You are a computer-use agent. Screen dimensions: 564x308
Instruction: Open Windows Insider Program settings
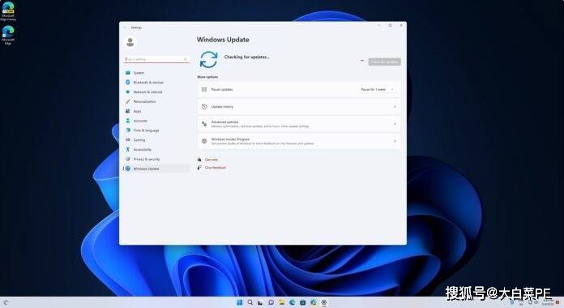point(298,141)
